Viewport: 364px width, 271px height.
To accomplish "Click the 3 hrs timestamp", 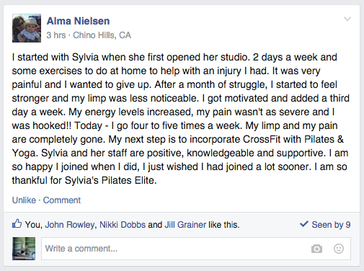I will [56, 35].
